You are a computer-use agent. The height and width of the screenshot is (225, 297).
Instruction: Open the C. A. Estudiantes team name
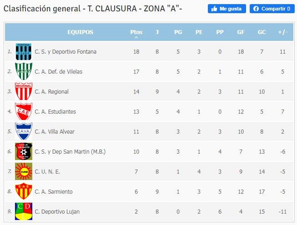pyautogui.click(x=55, y=112)
